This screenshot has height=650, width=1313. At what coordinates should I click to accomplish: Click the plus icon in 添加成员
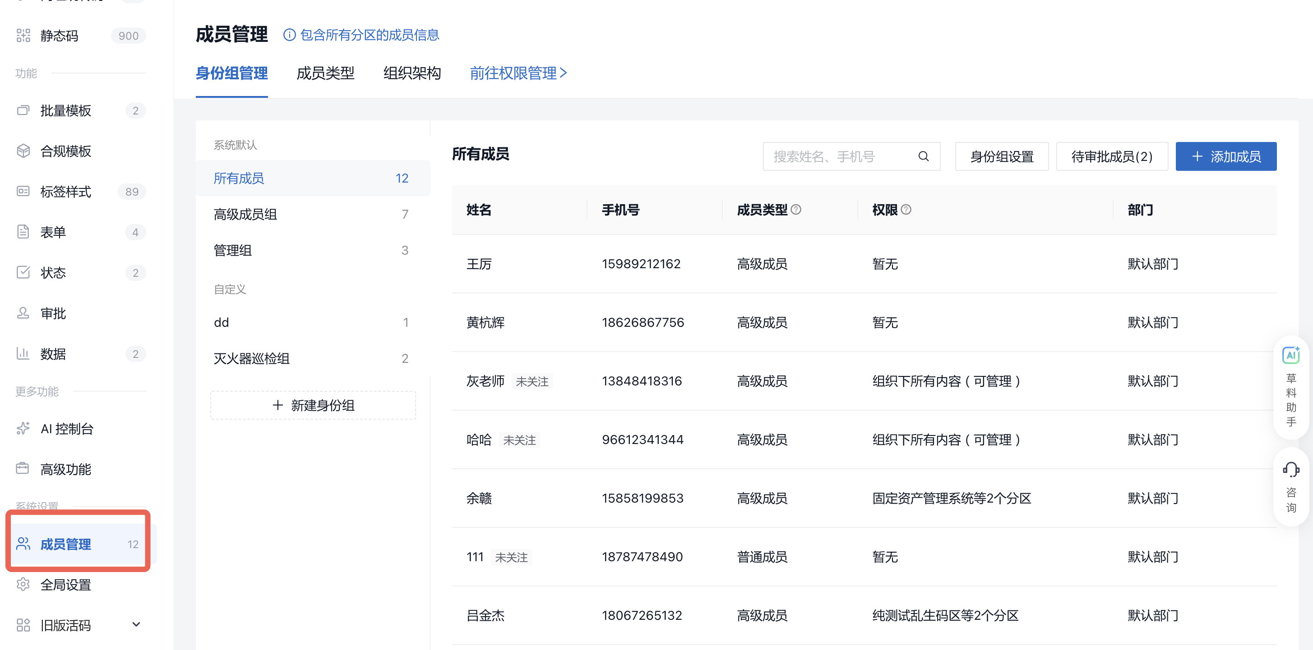pos(1197,156)
